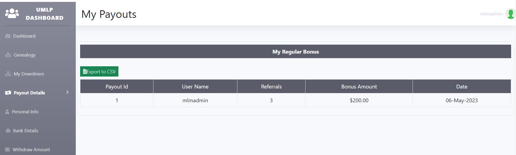Click the Personal Info user icon
This screenshot has width=516, height=155.
pos(7,112)
